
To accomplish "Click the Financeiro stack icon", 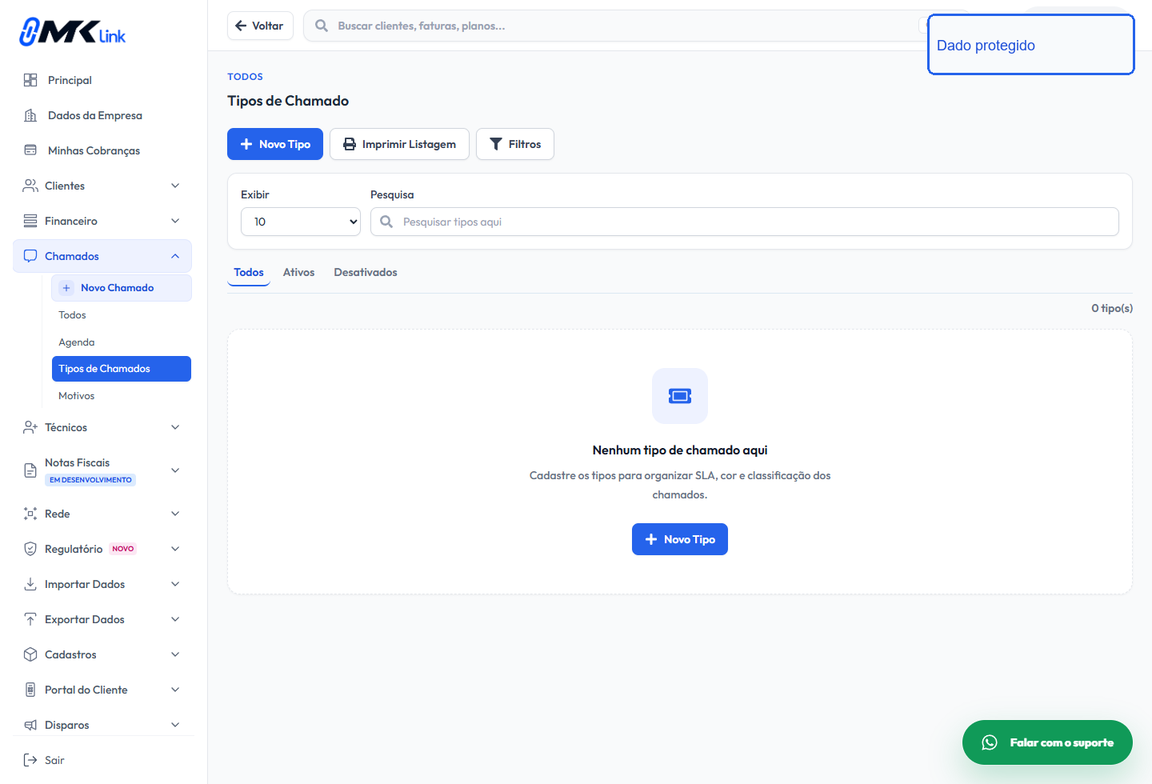I will (x=30, y=221).
